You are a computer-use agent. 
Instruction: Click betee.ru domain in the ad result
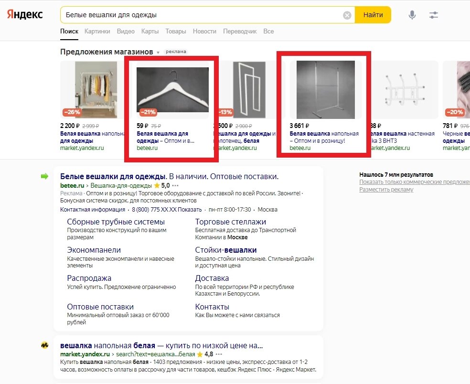72,186
